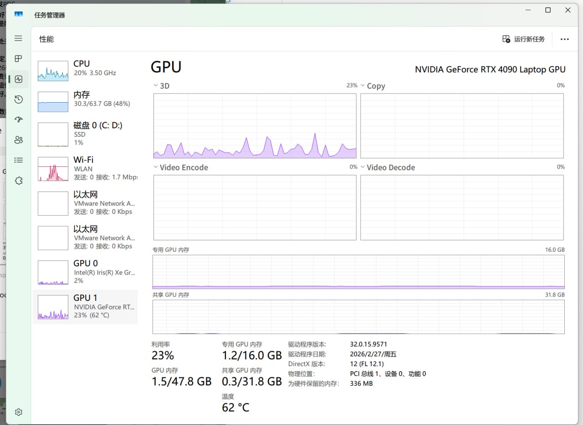Image resolution: width=583 pixels, height=425 pixels.
Task: Click the 62 °C temperature value
Action: coord(235,407)
